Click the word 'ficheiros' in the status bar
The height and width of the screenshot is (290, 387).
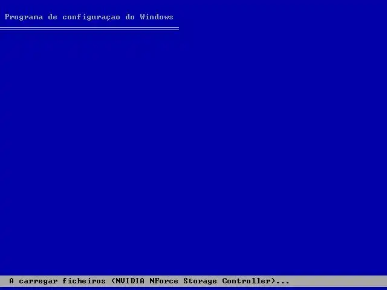[84, 280]
